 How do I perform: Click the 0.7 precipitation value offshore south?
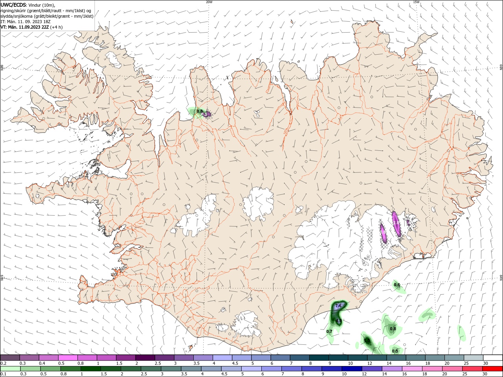[x=329, y=331]
